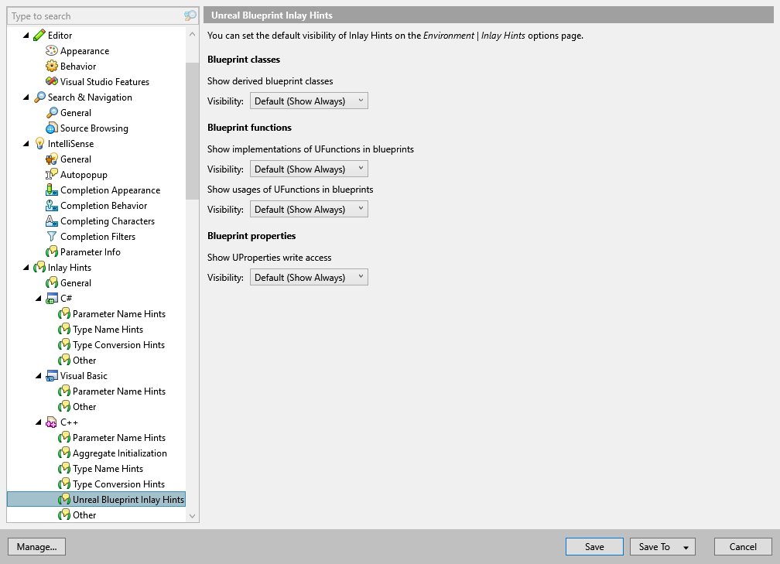Click the C# language icon
The image size is (780, 564).
(x=51, y=299)
